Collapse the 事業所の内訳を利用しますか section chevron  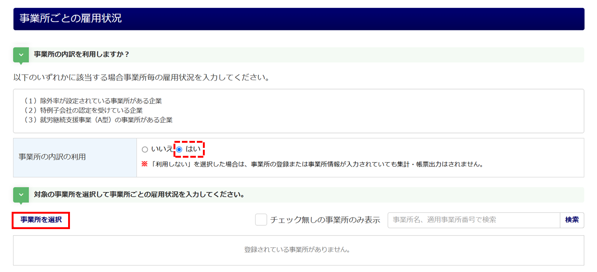(21, 55)
